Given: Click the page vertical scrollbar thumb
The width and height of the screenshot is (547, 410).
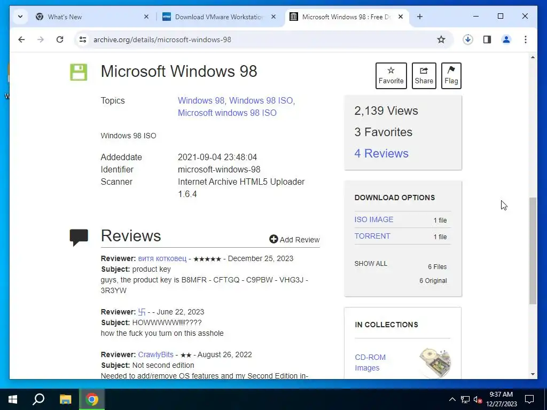Looking at the screenshot, I should (x=533, y=251).
